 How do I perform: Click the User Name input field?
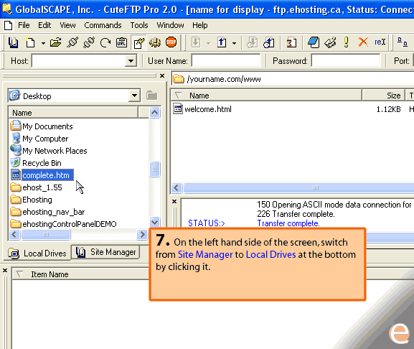click(x=226, y=61)
